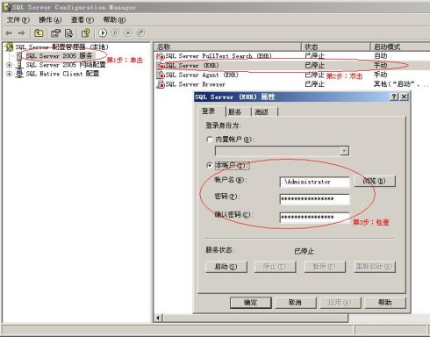Select the SQL Server (EHR) service row
The width and height of the screenshot is (430, 337).
[x=292, y=66]
